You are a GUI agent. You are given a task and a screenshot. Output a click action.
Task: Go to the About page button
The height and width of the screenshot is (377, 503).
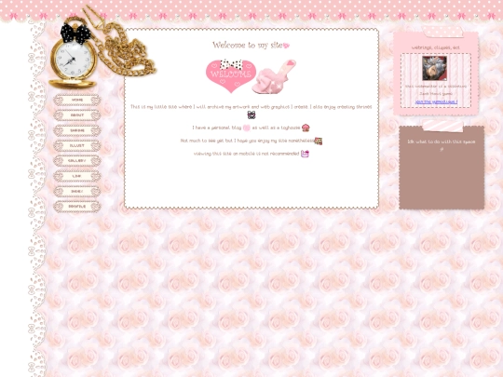pos(77,115)
